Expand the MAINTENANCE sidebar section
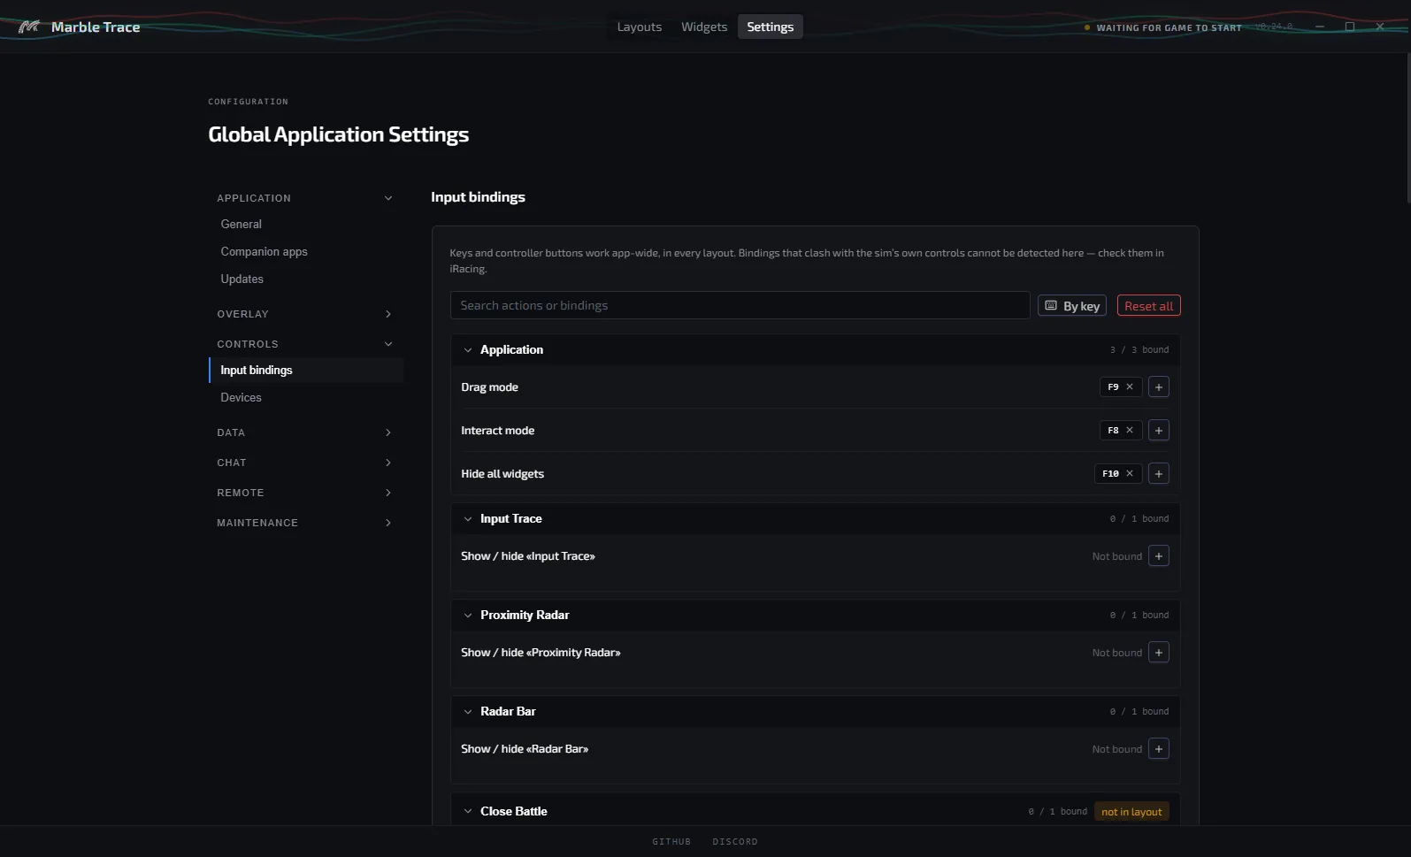 point(305,523)
